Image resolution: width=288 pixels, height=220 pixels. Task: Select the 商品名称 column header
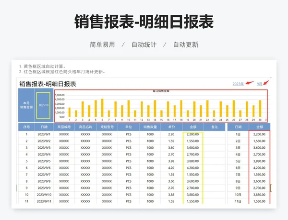point(85,127)
